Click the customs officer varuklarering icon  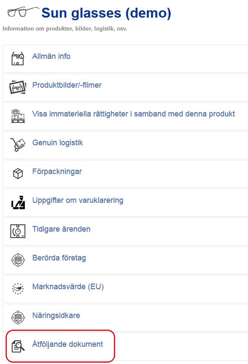pos(18,202)
